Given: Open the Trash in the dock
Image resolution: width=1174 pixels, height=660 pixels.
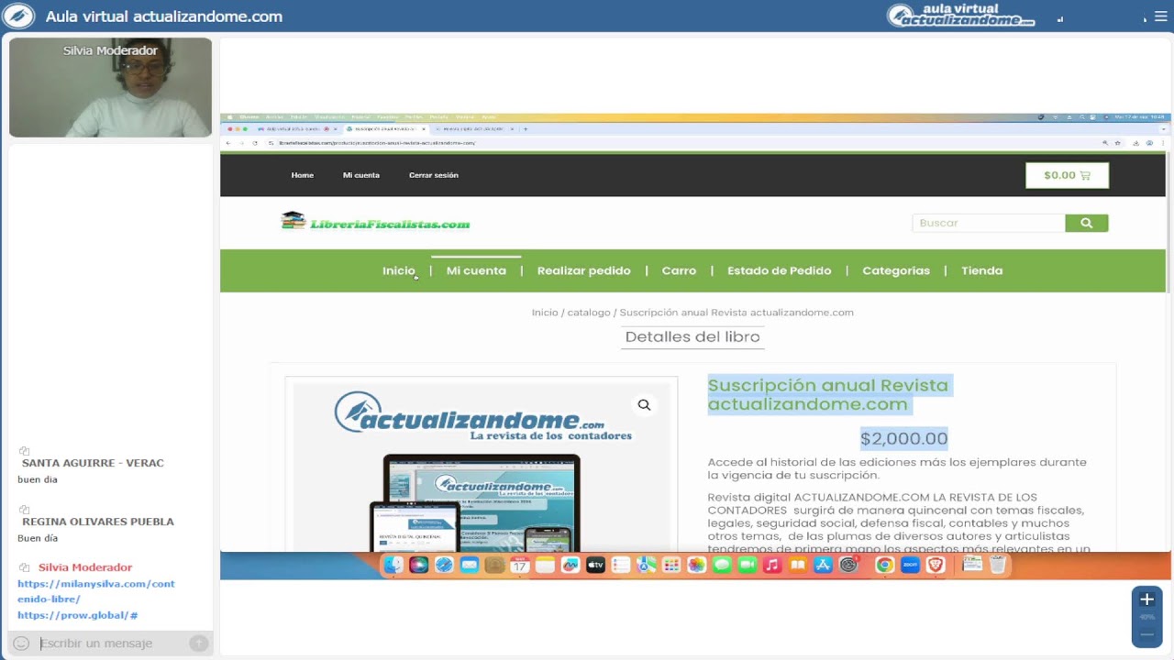Looking at the screenshot, I should click(998, 565).
